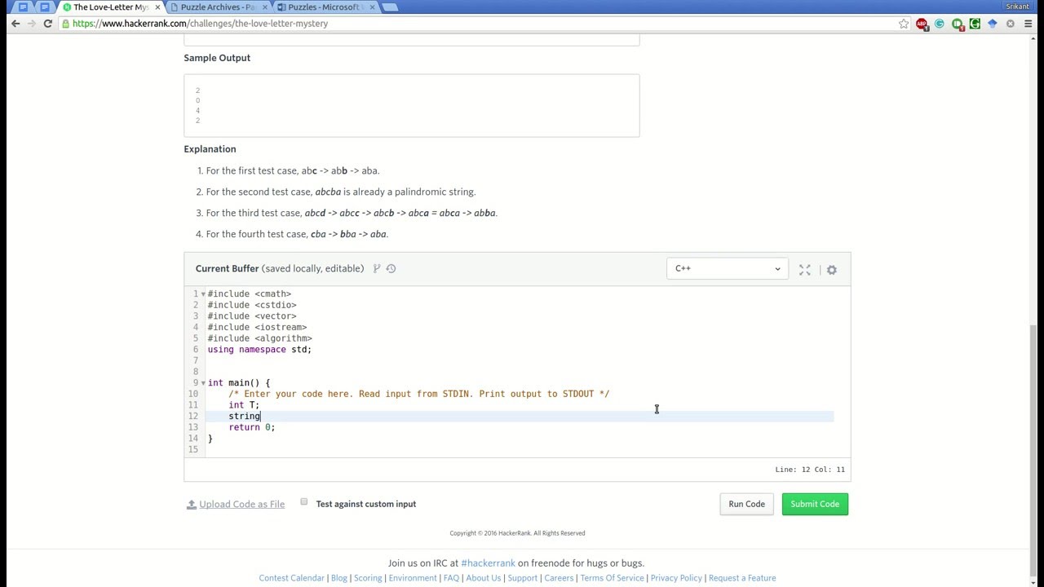Open the About Us footer link
Screen dimensions: 1044x587
click(484, 578)
